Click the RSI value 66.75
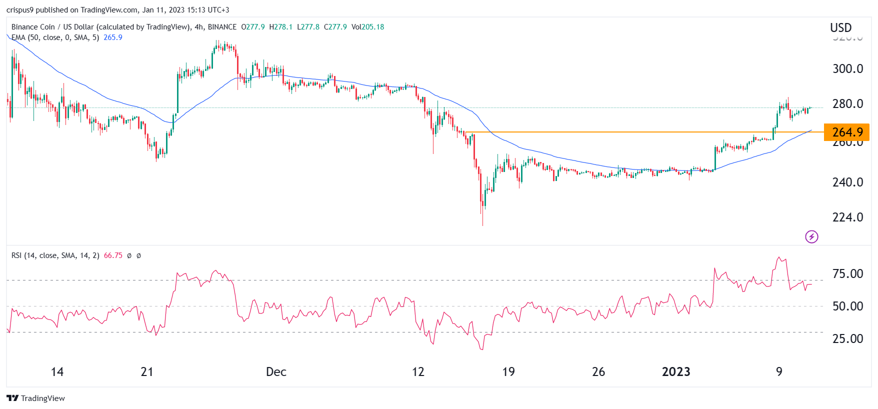The width and height of the screenshot is (878, 409). [113, 255]
